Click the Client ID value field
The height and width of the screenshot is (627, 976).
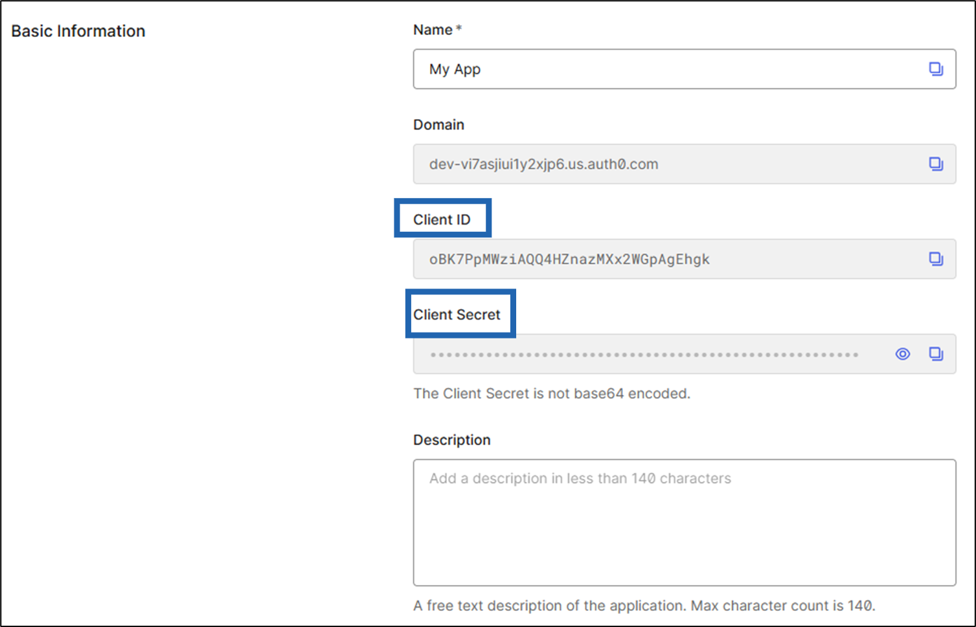coord(685,259)
